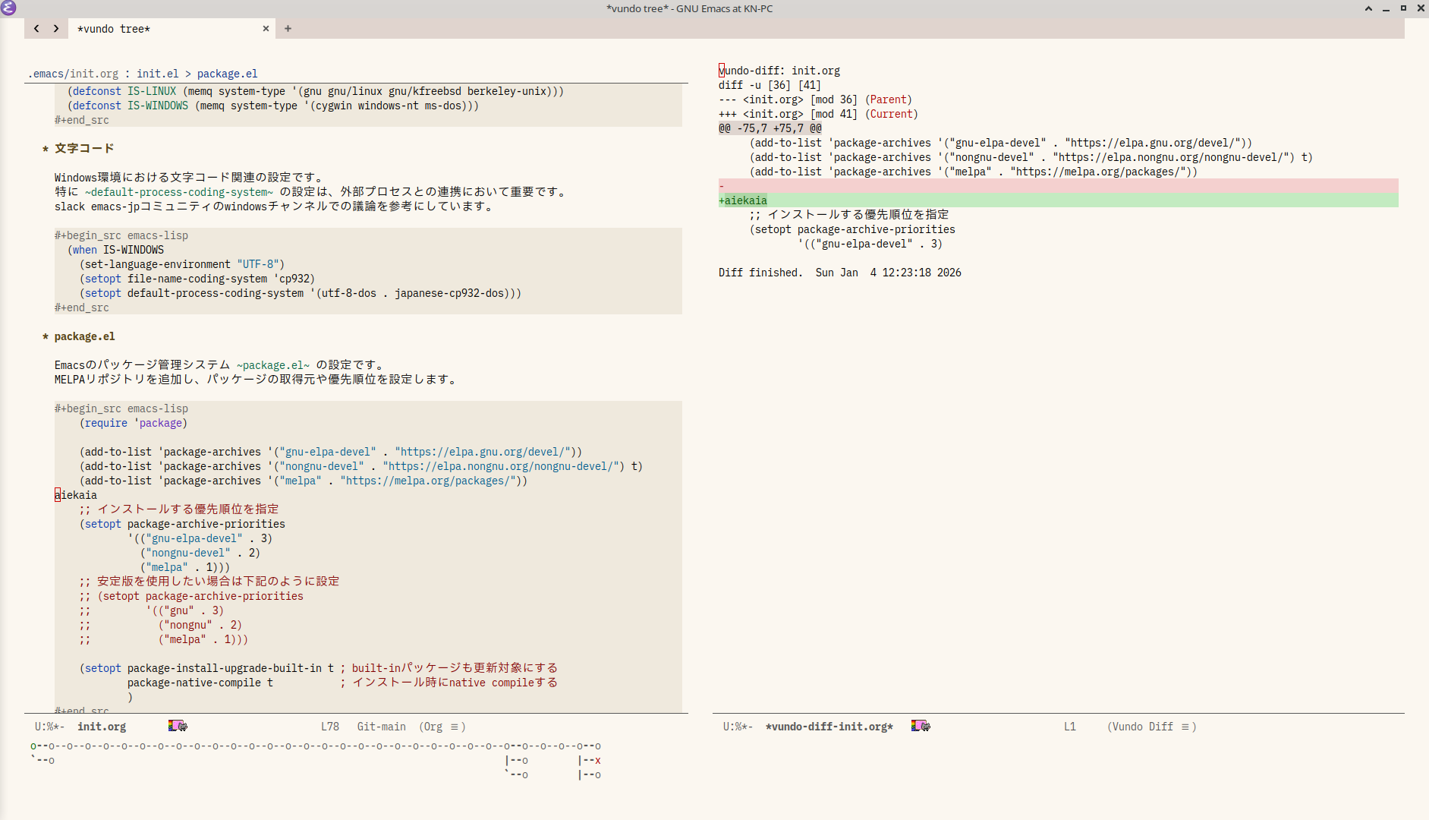Click the defconst IS-LINUX line

316,91
